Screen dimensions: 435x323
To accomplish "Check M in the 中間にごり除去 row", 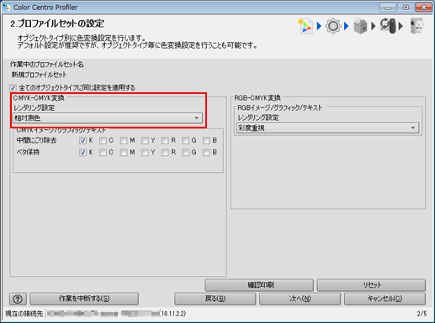I will (x=124, y=140).
